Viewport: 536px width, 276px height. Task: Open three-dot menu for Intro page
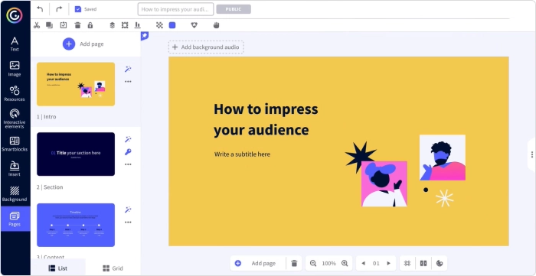tap(128, 82)
